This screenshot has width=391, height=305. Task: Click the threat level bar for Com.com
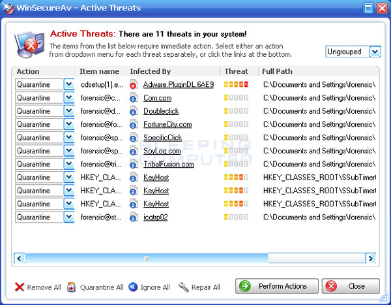(x=236, y=98)
